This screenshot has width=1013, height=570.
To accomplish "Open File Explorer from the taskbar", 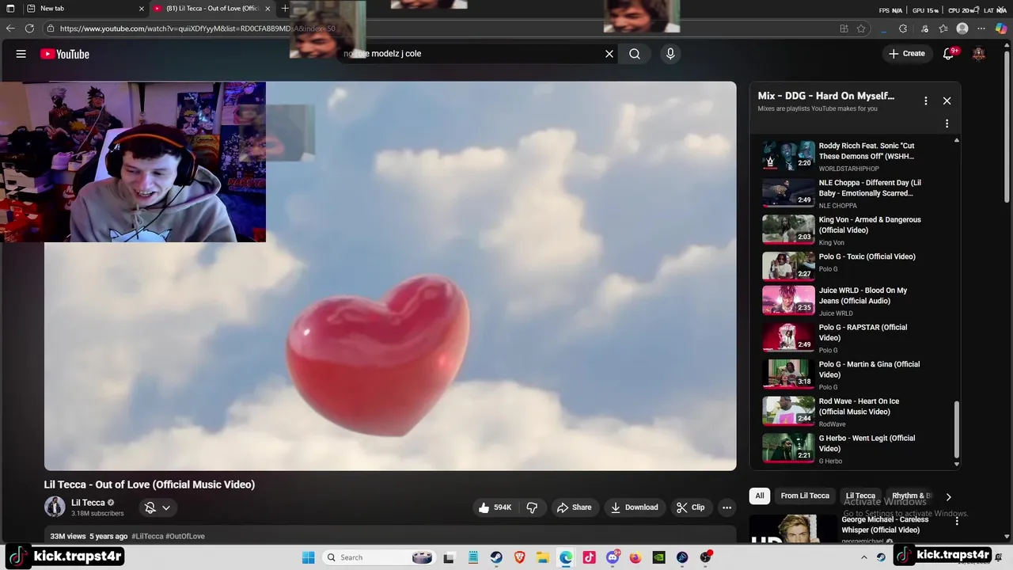I will coord(543,557).
